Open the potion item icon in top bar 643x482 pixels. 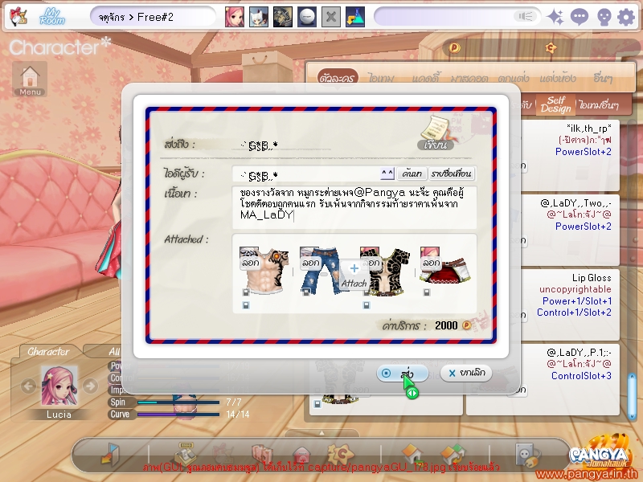click(355, 17)
